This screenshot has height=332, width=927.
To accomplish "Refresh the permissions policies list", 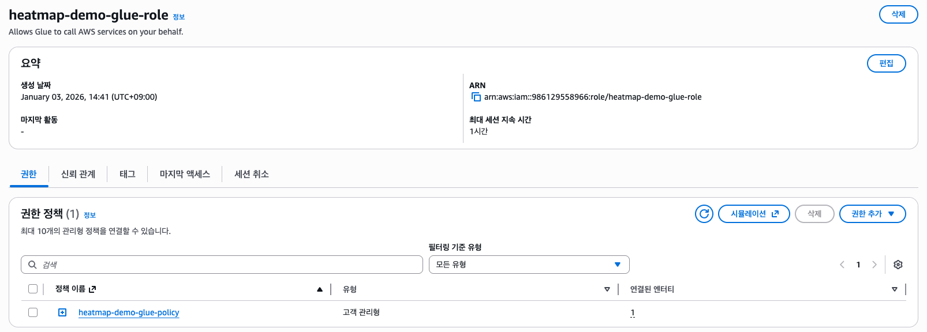I will tap(704, 214).
